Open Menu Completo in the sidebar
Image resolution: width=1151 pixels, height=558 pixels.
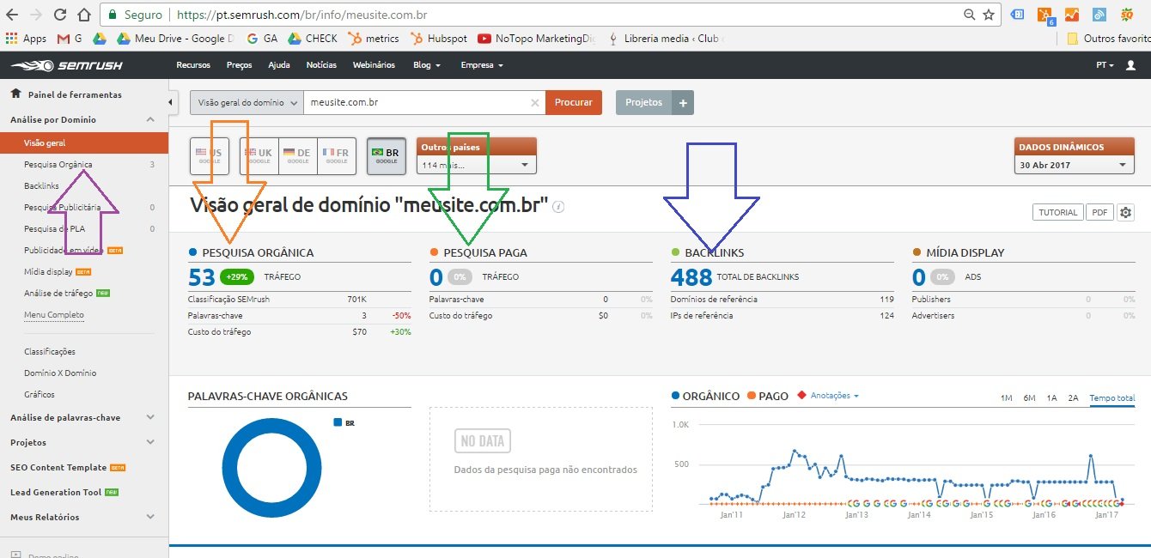[x=54, y=315]
